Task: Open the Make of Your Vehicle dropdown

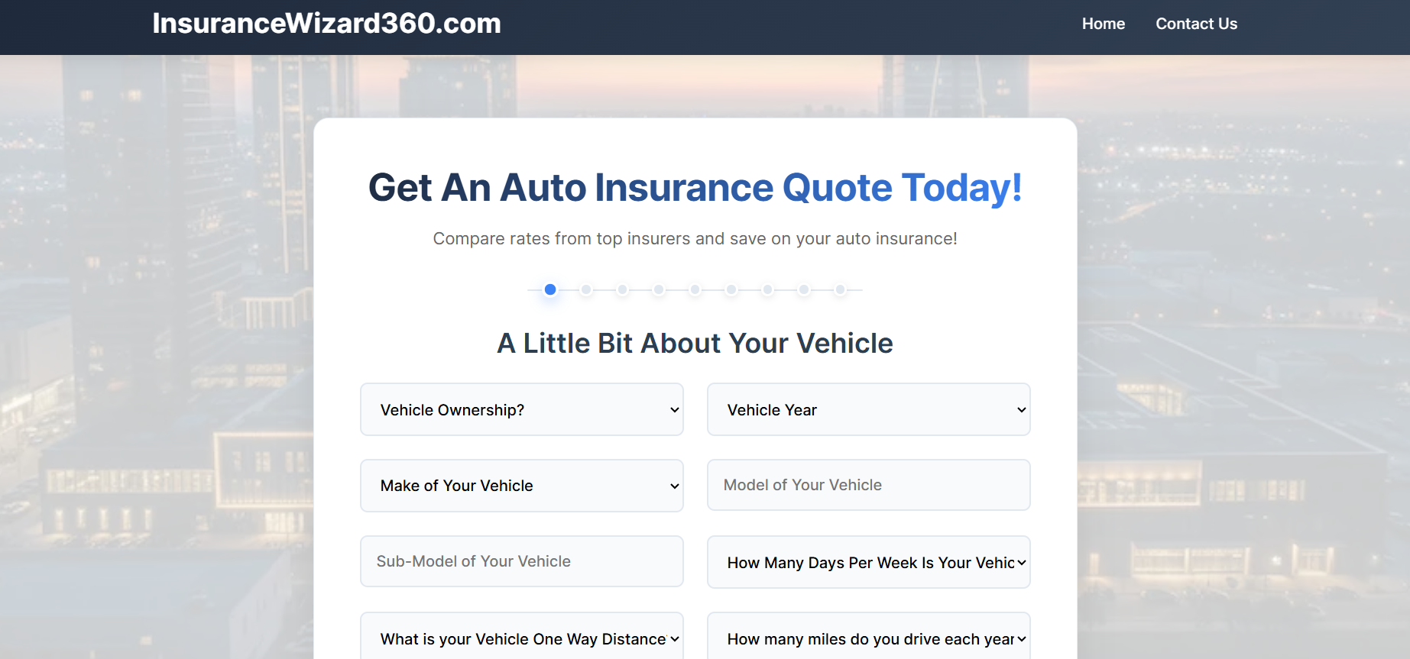Action: click(522, 486)
